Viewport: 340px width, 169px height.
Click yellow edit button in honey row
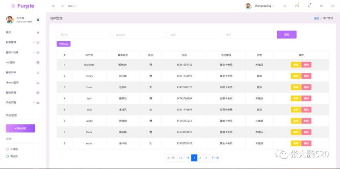tap(296, 76)
